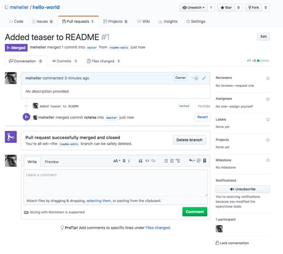Open the hello-world repository link
This screenshot has width=283, height=254.
click(46, 7)
